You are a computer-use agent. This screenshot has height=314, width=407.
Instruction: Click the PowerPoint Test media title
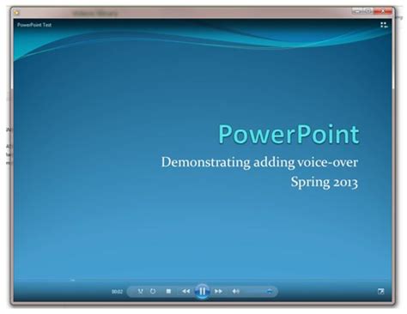click(34, 25)
